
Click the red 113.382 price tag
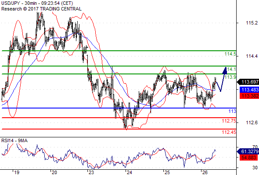(249, 96)
